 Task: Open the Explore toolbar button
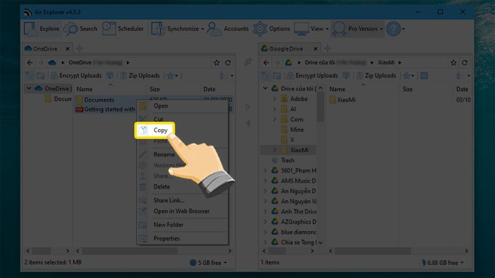[41, 28]
